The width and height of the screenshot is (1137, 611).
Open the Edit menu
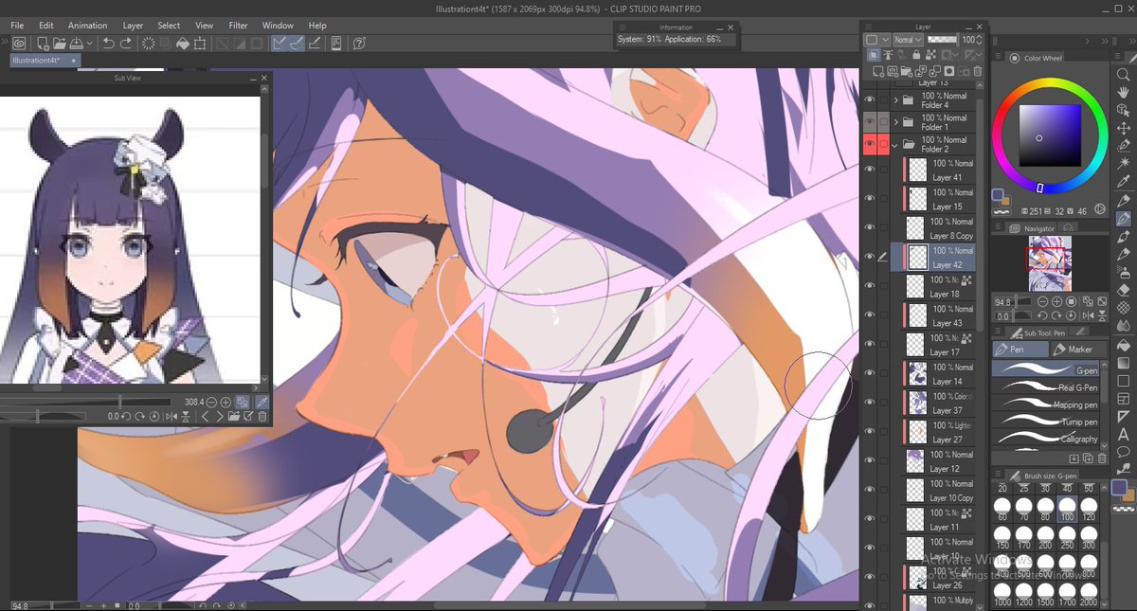click(x=46, y=26)
